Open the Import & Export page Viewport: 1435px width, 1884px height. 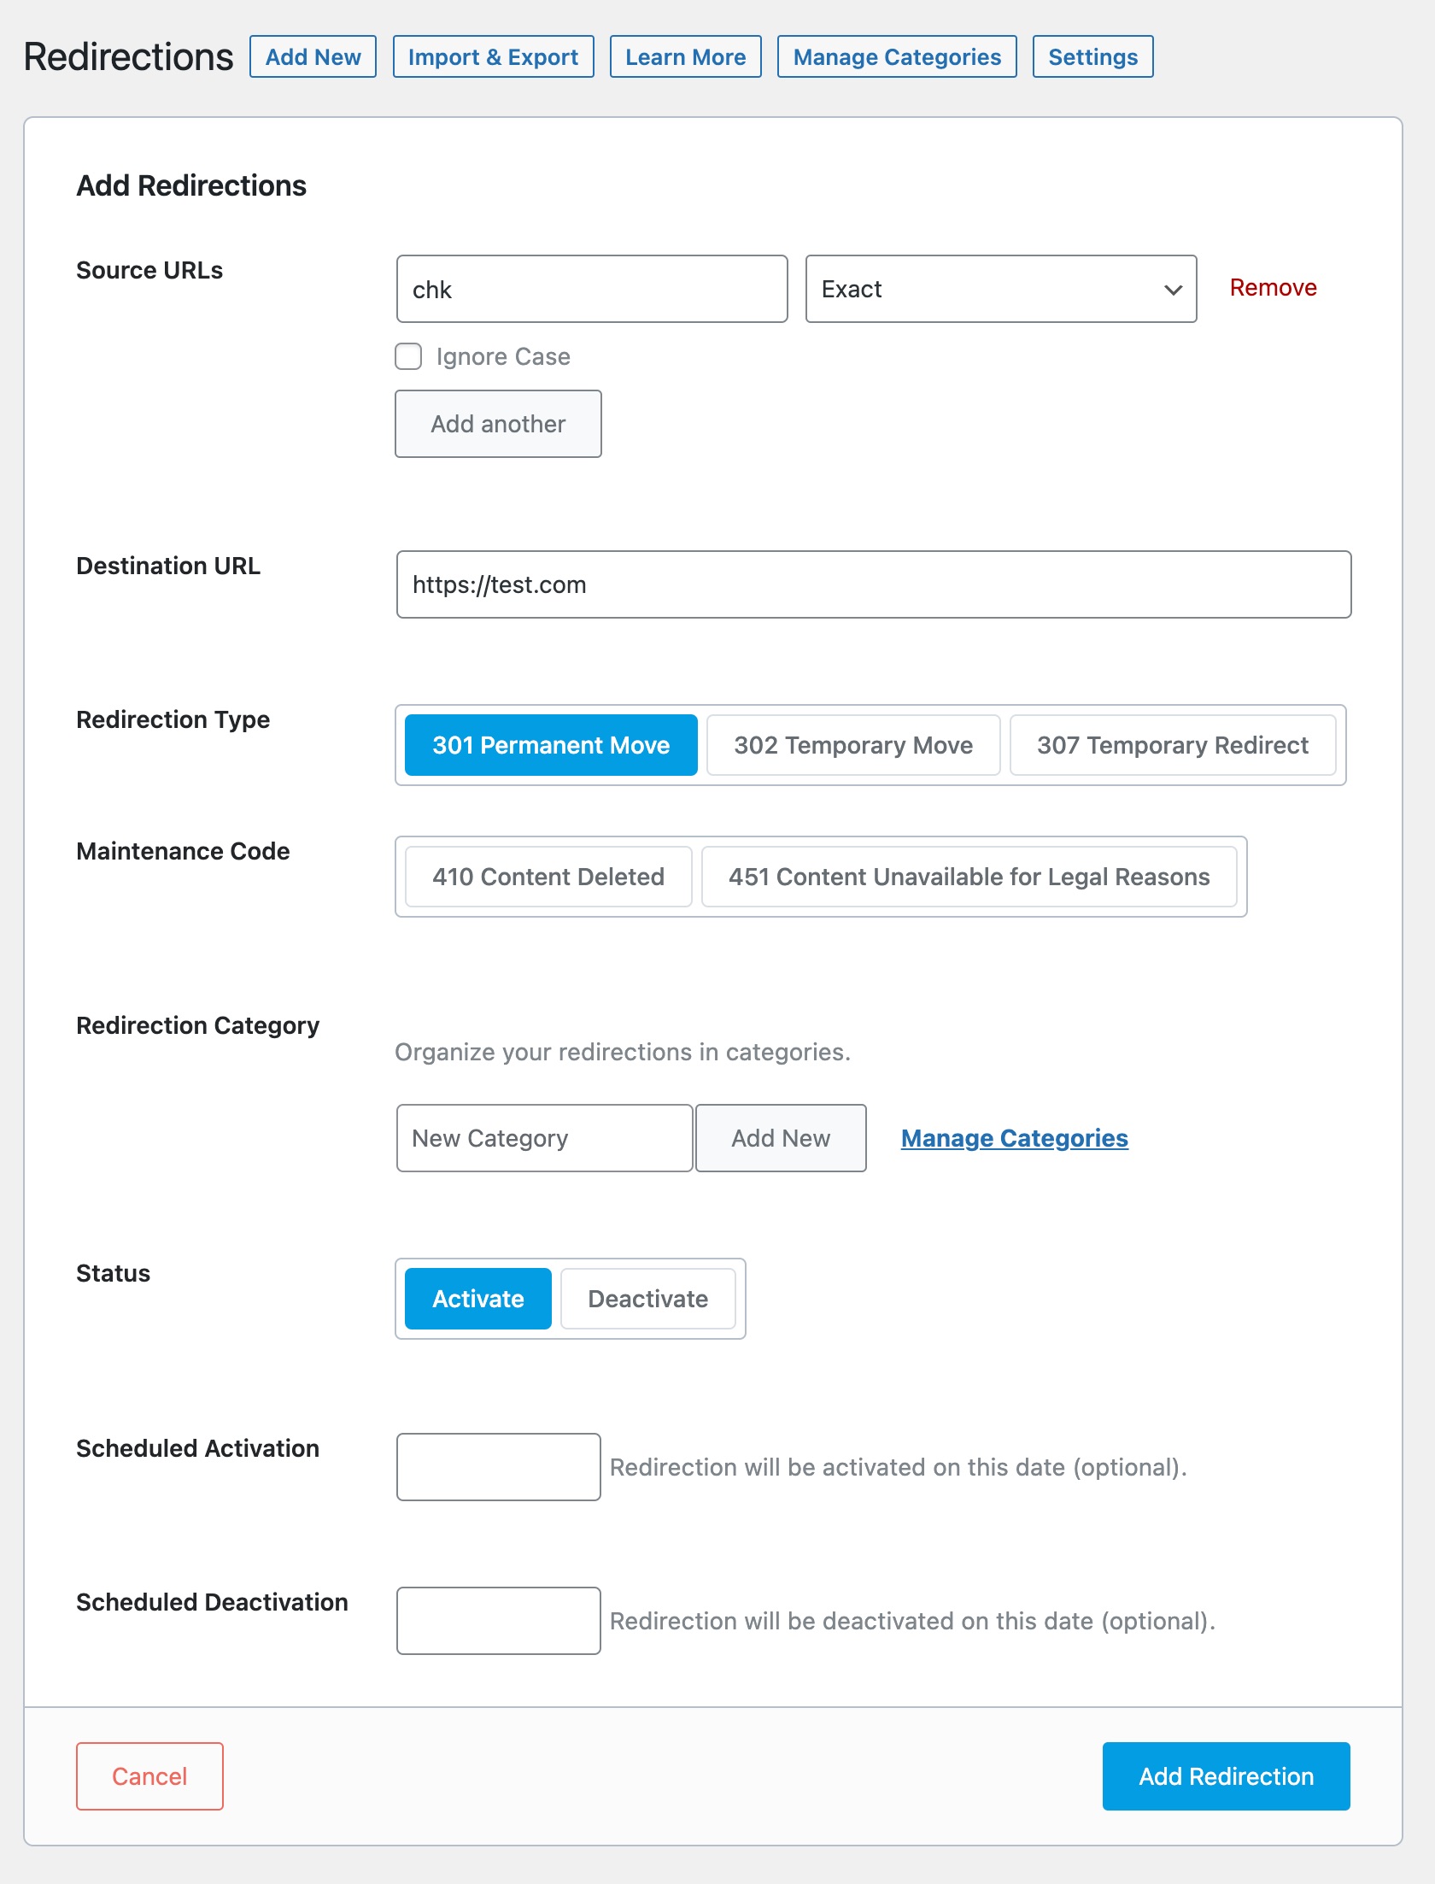pos(493,56)
